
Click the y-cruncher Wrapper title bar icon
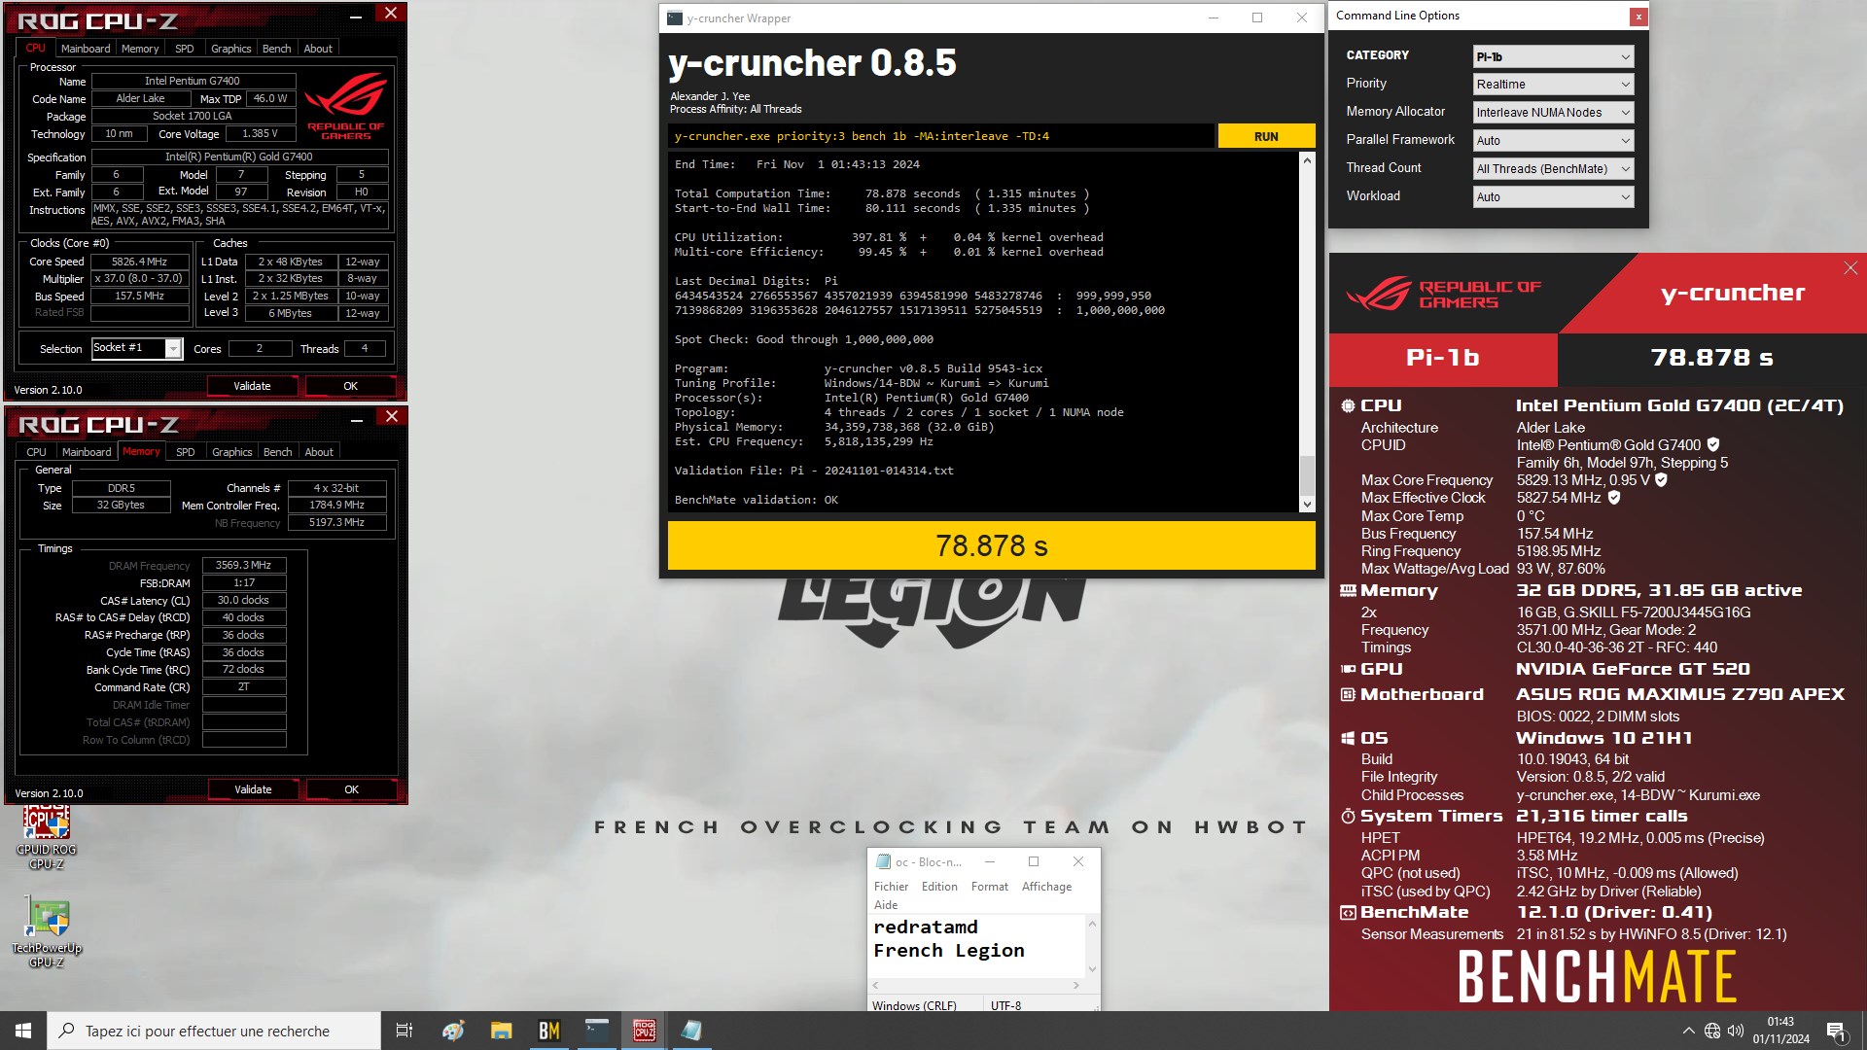[675, 17]
